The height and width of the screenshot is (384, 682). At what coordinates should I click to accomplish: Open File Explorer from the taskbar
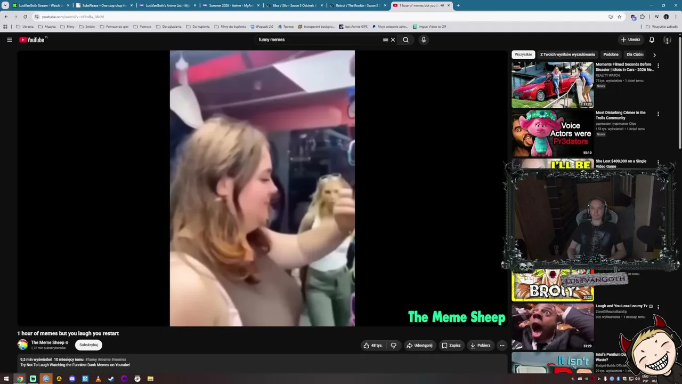150,379
